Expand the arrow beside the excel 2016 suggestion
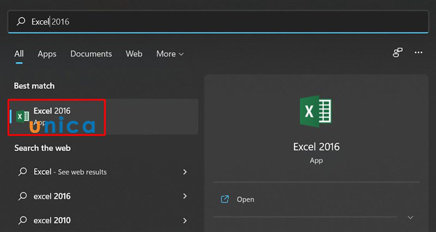 point(185,196)
